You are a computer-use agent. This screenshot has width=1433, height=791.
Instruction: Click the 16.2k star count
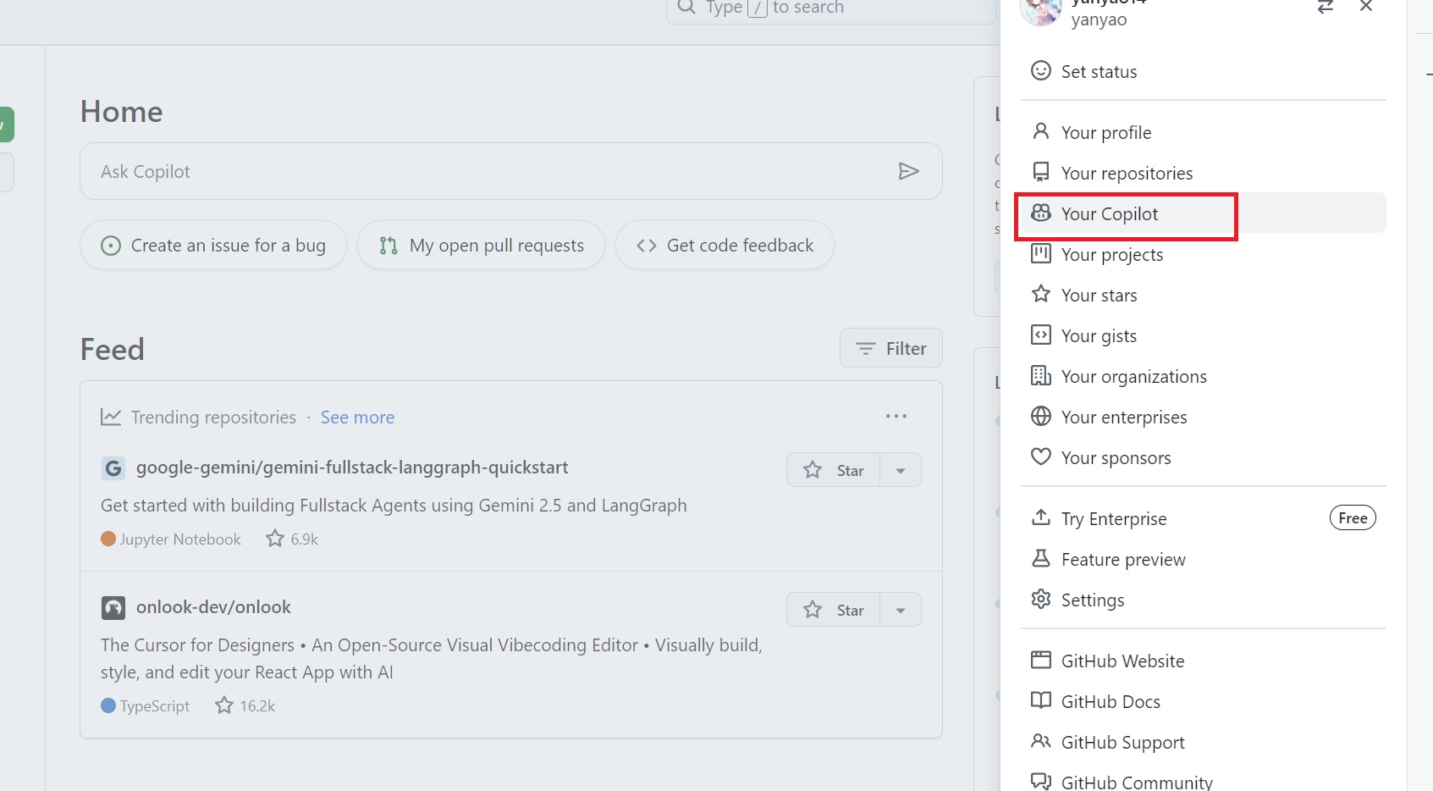[x=245, y=705]
